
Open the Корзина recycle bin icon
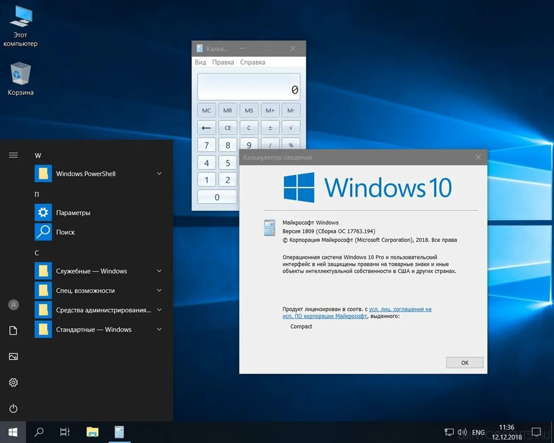(20, 79)
